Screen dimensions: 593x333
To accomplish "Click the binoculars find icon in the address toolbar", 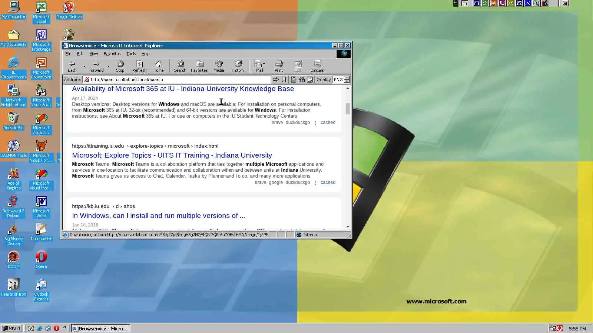I will [x=302, y=80].
